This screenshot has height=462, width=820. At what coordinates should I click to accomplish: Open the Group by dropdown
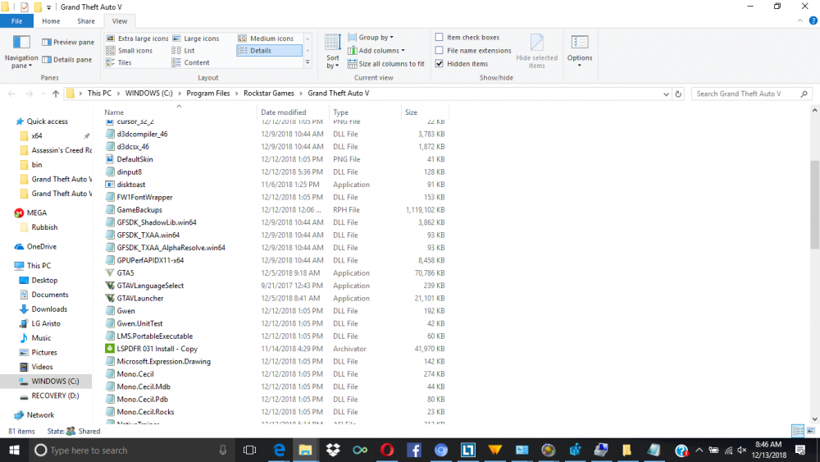click(371, 38)
